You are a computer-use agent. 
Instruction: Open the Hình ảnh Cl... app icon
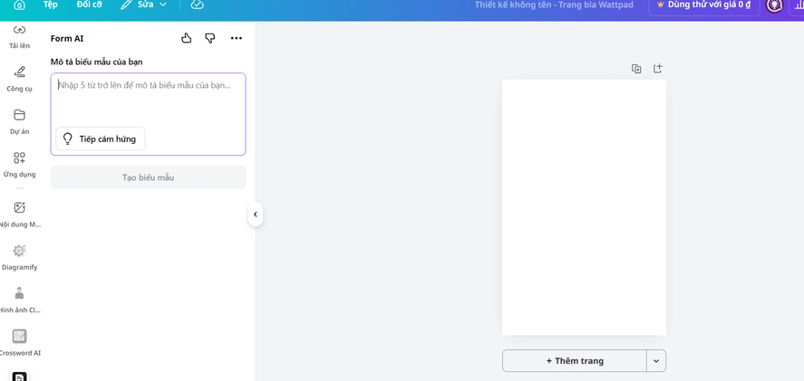pyautogui.click(x=19, y=300)
